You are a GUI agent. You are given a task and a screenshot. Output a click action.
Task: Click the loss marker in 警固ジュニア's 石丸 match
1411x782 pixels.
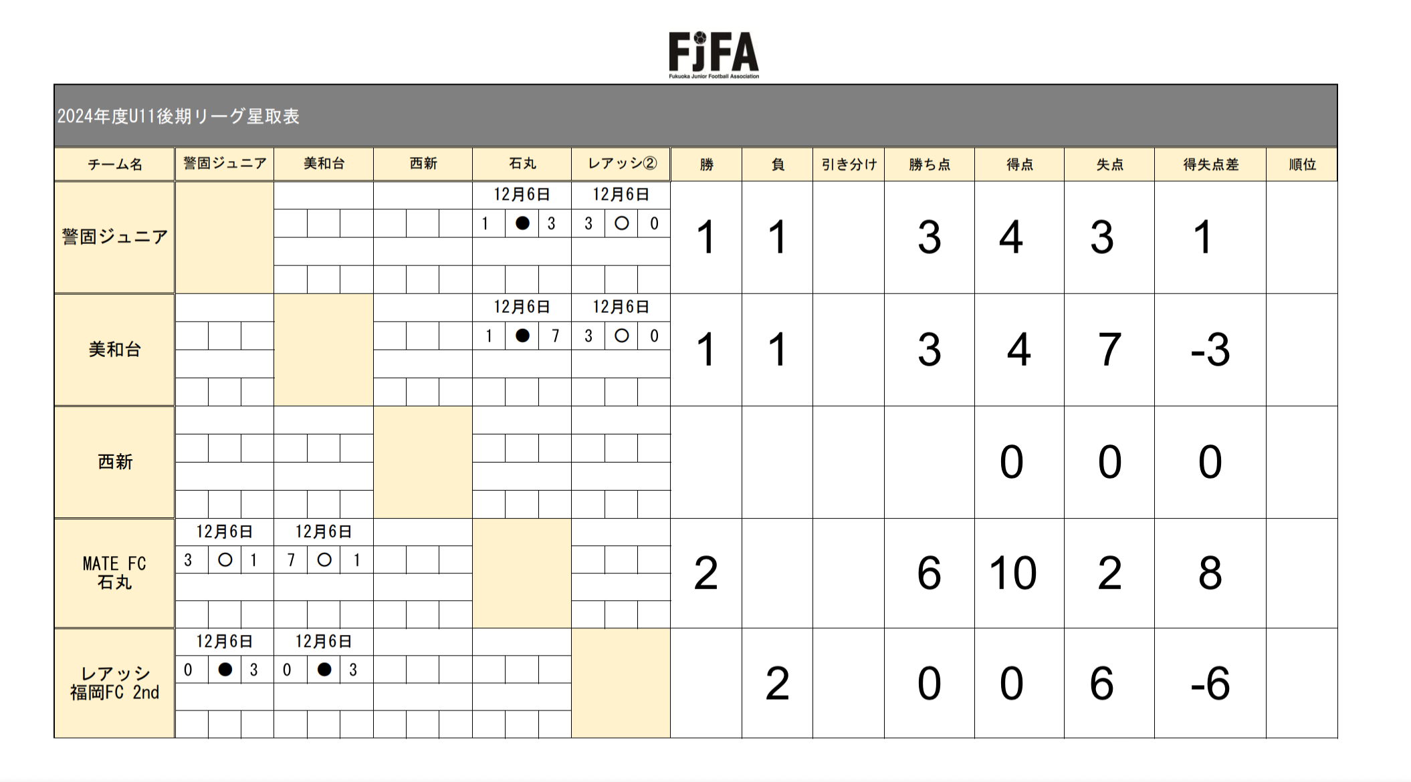[522, 223]
